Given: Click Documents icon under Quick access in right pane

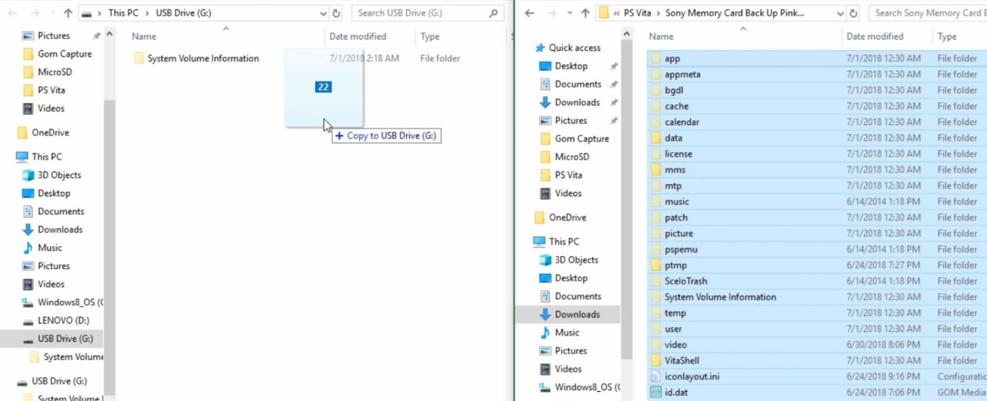Looking at the screenshot, I should (x=545, y=84).
